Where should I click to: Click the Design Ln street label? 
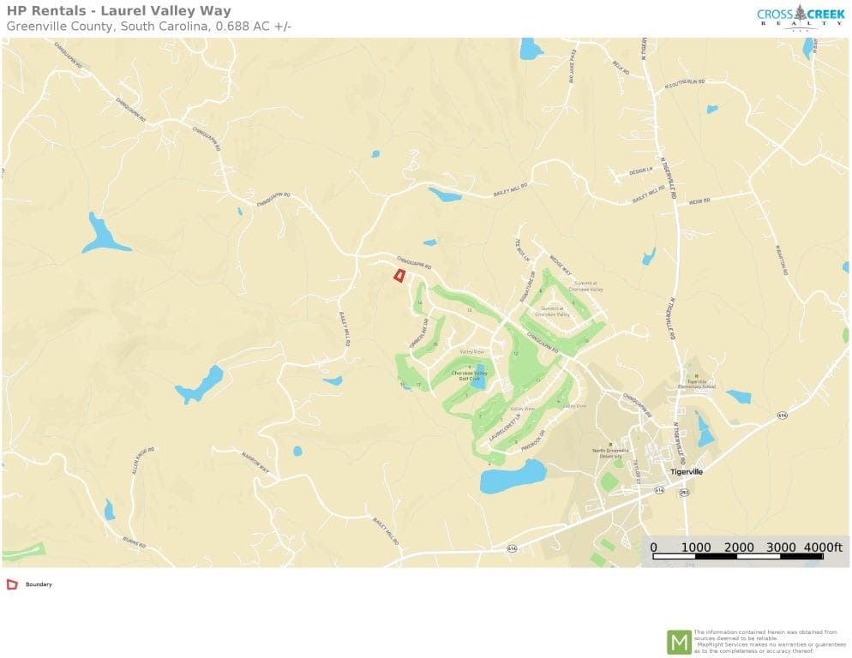640,171
